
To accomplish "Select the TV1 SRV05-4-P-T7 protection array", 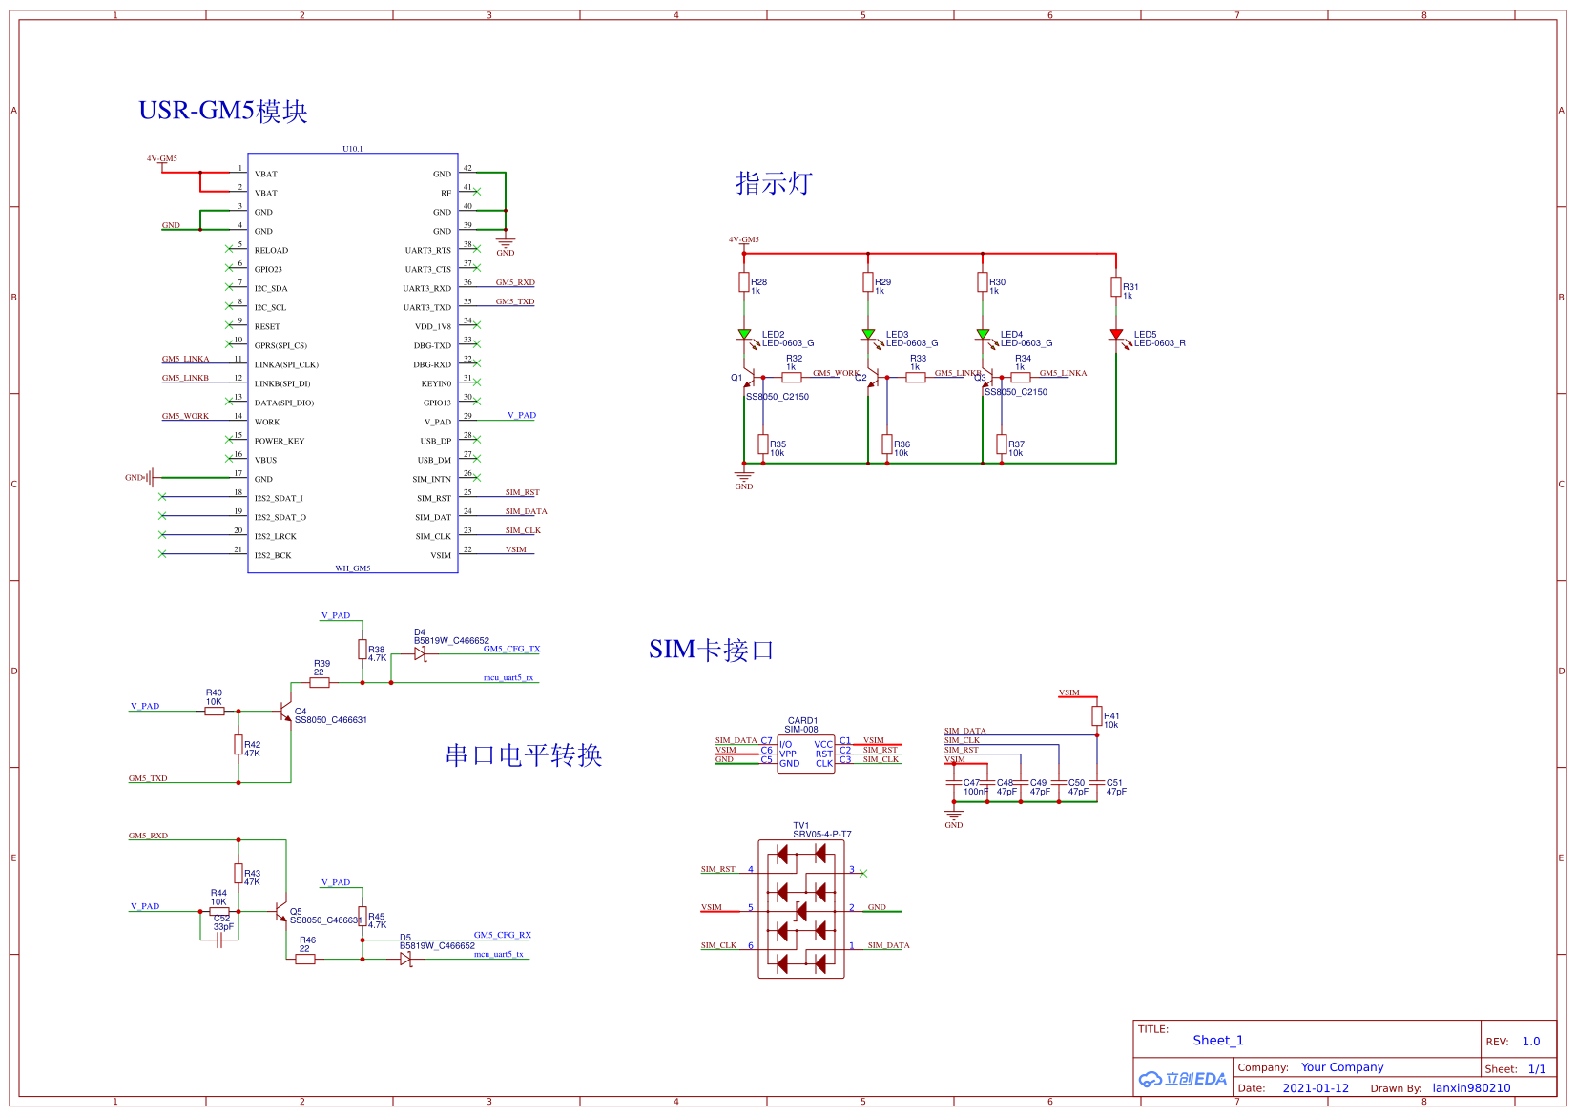I will coord(801,908).
